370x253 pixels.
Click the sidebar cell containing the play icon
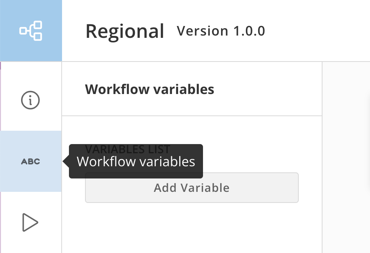[x=31, y=222]
